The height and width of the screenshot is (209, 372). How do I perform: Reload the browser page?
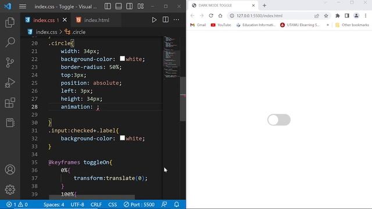(x=211, y=16)
